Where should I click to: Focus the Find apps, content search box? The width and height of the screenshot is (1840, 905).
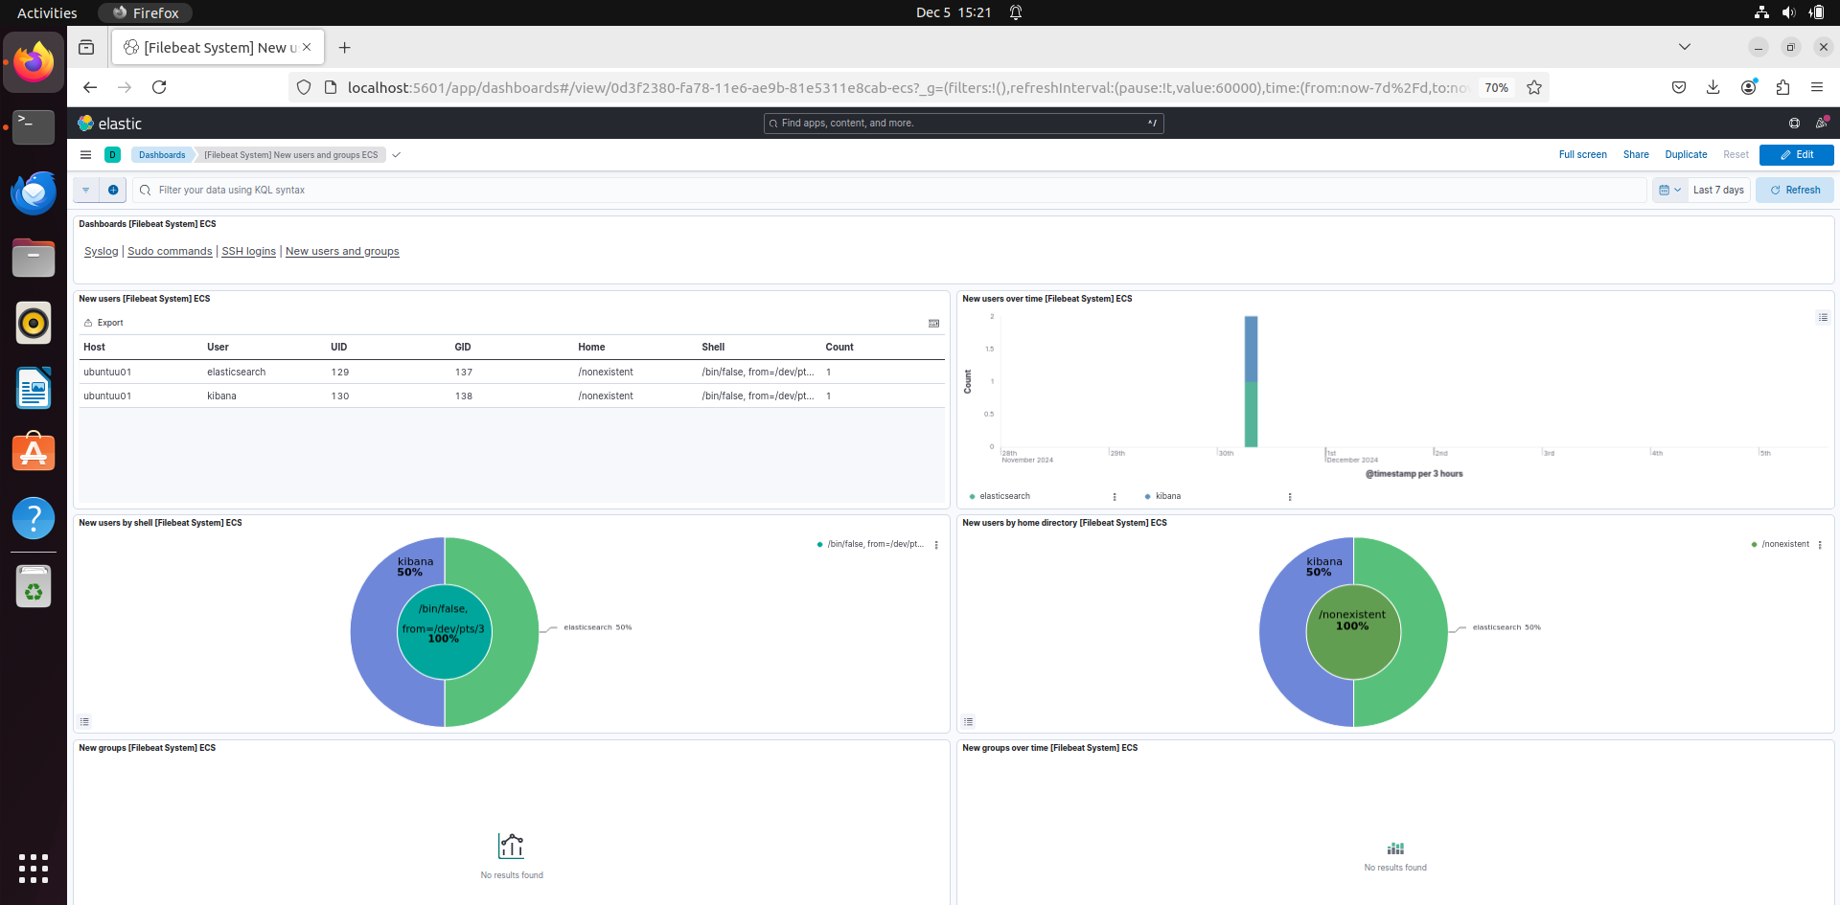click(x=963, y=123)
